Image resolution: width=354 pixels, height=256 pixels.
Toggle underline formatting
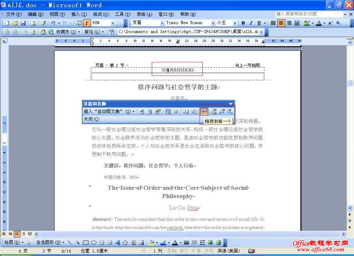259,23
